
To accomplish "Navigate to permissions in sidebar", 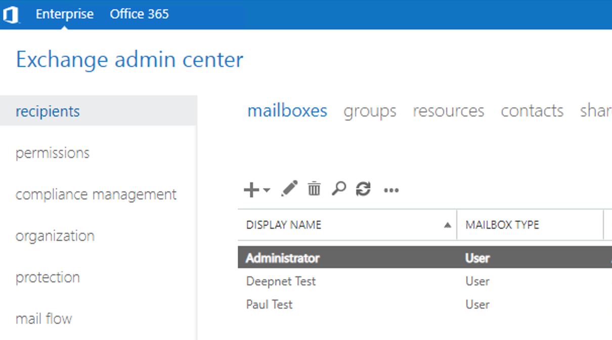I will (53, 153).
